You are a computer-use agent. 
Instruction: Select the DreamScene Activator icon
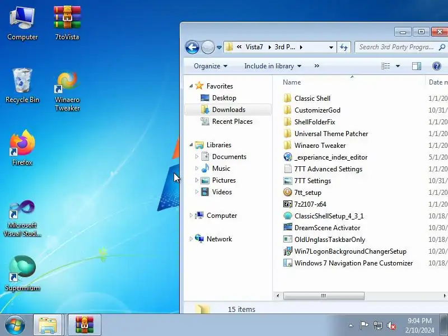287,227
